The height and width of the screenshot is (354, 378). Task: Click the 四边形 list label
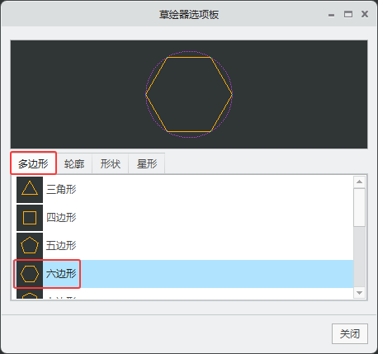click(x=61, y=218)
